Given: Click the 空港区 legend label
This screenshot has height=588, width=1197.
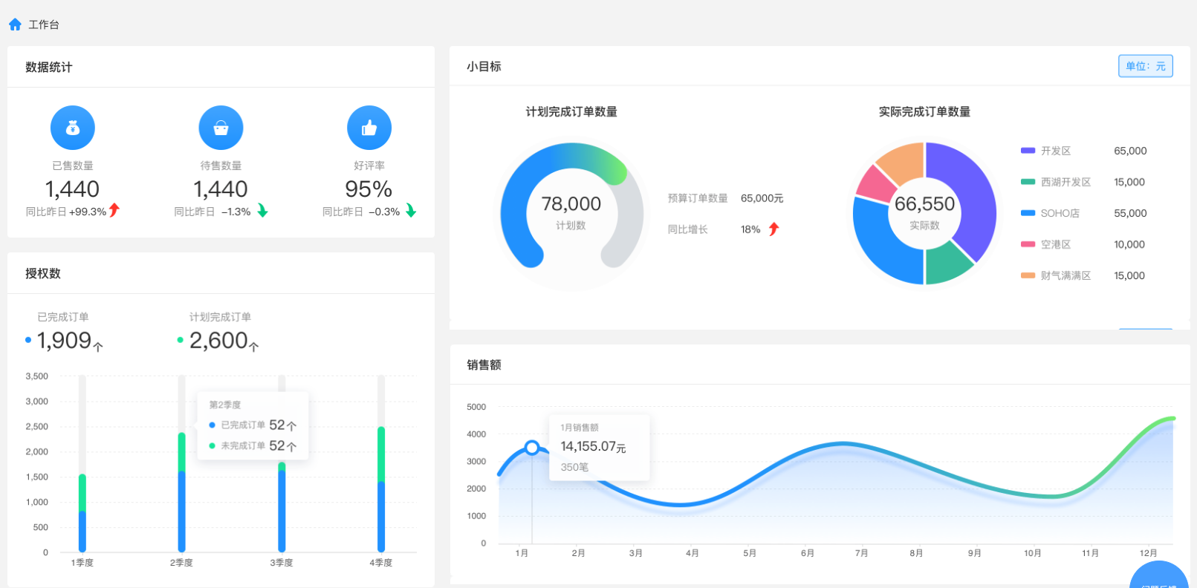Looking at the screenshot, I should 1056,244.
